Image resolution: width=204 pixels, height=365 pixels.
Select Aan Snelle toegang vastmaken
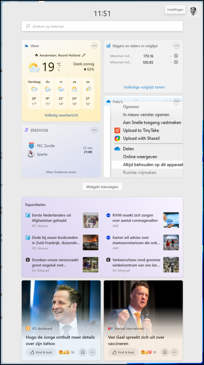[x=152, y=122]
